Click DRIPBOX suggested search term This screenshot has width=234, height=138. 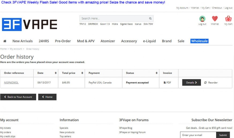(93, 24)
